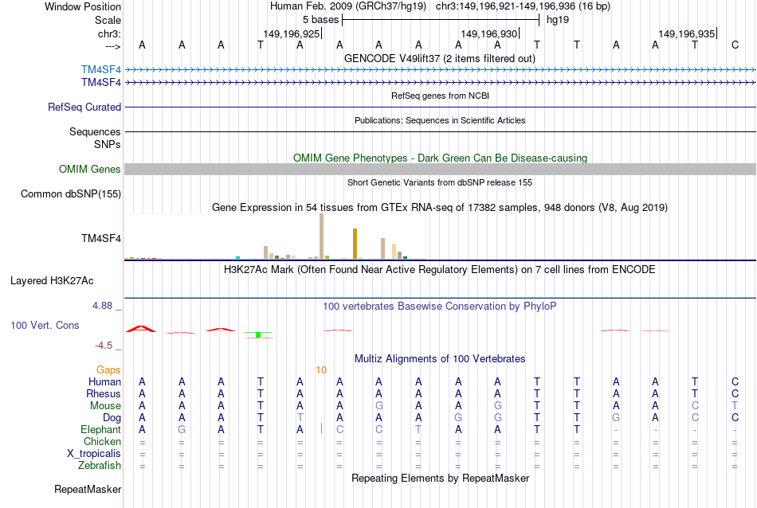The width and height of the screenshot is (757, 508).
Task: Select the Zebrafish alignment row label
Action: click(100, 466)
